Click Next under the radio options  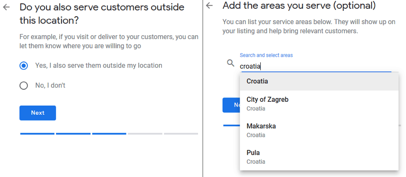tap(37, 113)
